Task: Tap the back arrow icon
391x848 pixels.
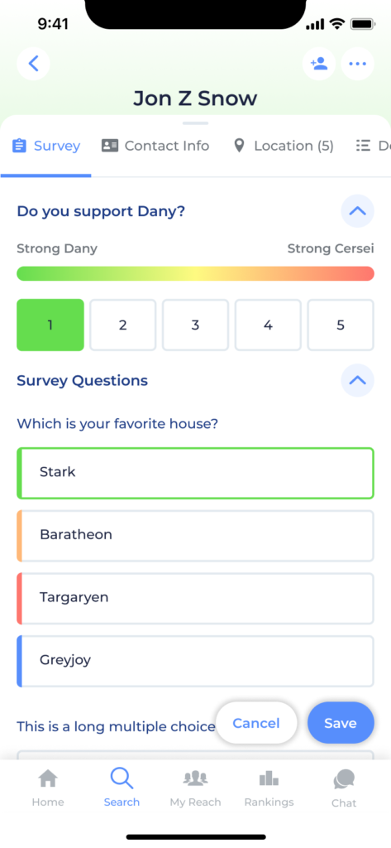Action: [x=34, y=64]
